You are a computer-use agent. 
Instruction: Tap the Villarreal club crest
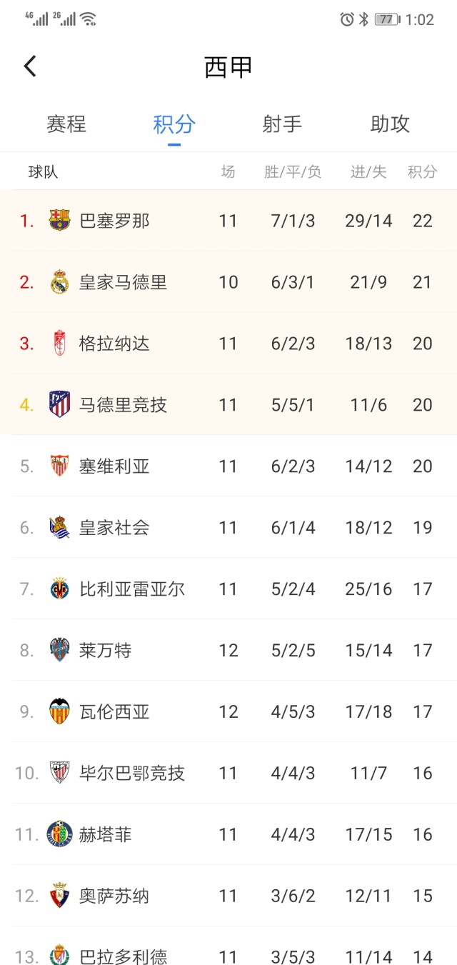(x=59, y=589)
